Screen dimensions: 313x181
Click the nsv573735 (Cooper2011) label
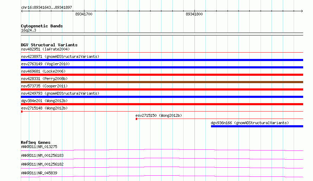[x=44, y=86]
